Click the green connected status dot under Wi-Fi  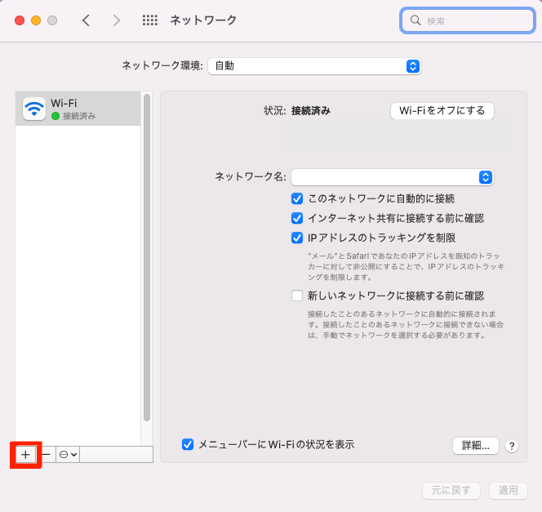(56, 116)
